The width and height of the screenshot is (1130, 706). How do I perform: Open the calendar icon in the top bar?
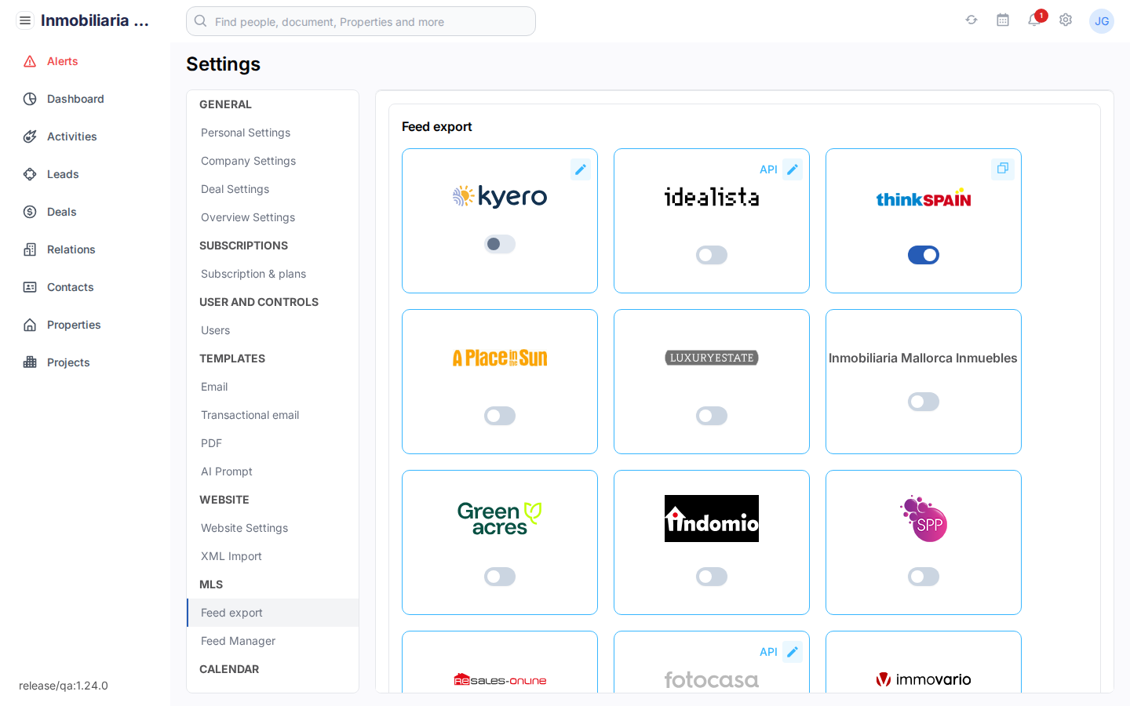tap(1002, 20)
